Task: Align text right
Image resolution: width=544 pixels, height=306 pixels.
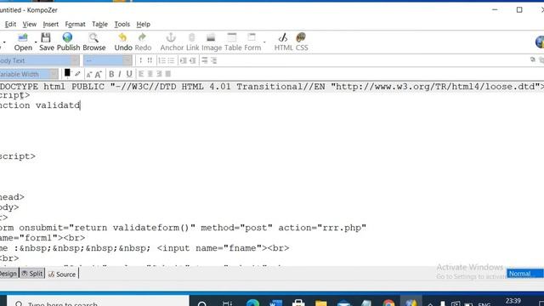Action: [159, 74]
